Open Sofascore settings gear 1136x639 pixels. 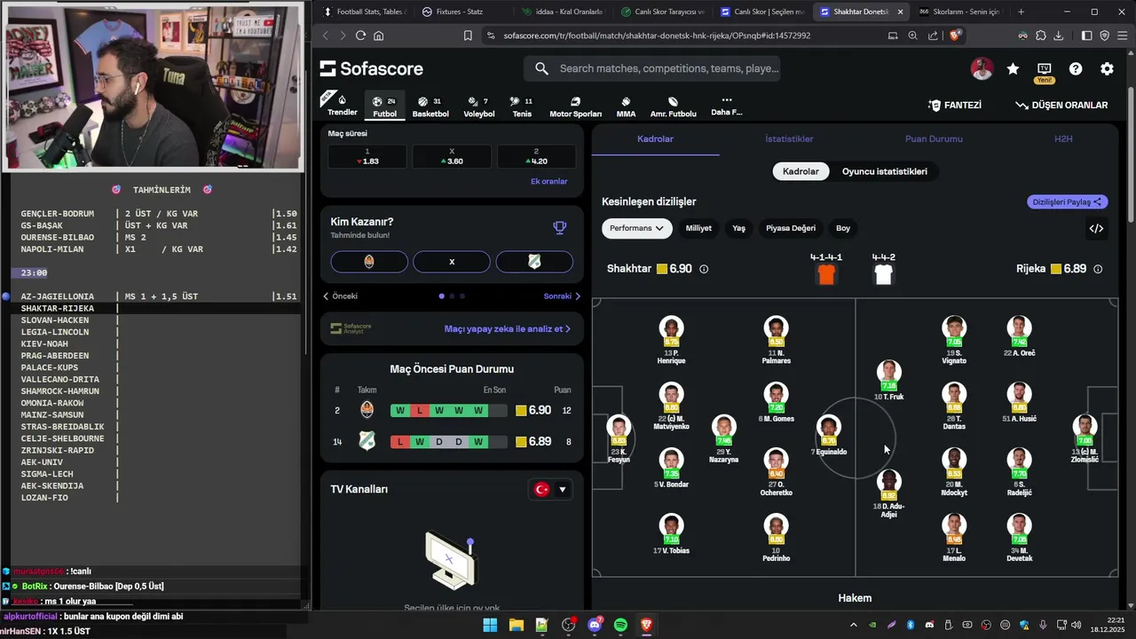[x=1107, y=69]
